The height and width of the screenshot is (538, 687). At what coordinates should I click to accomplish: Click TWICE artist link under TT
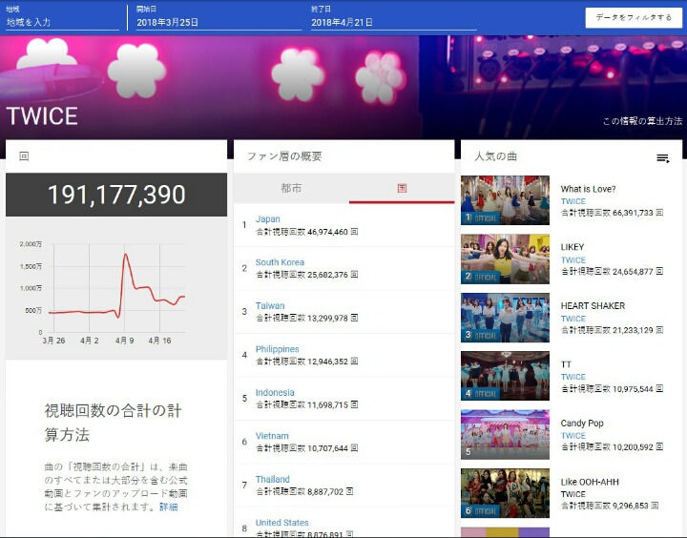click(x=573, y=377)
